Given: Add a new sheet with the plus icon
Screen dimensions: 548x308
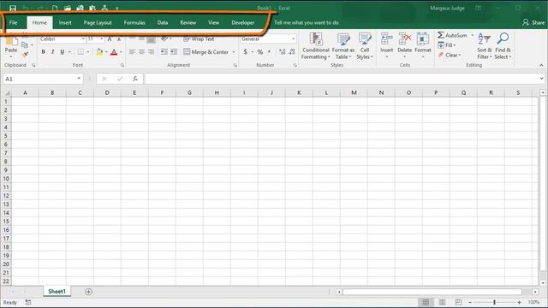Looking at the screenshot, I should click(x=88, y=292).
